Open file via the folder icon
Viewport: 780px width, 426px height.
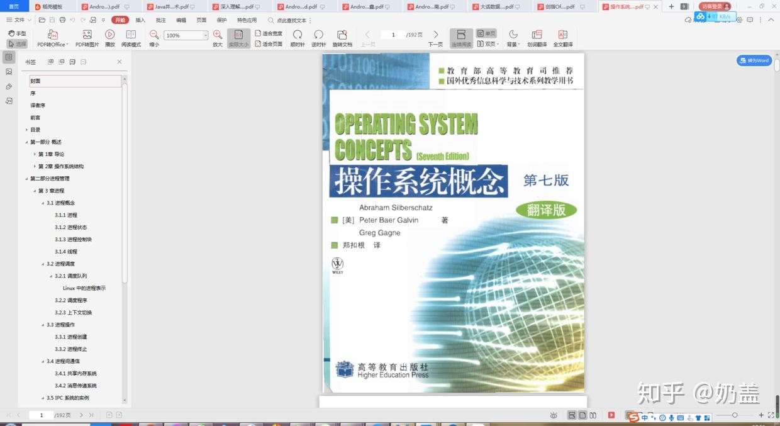42,20
